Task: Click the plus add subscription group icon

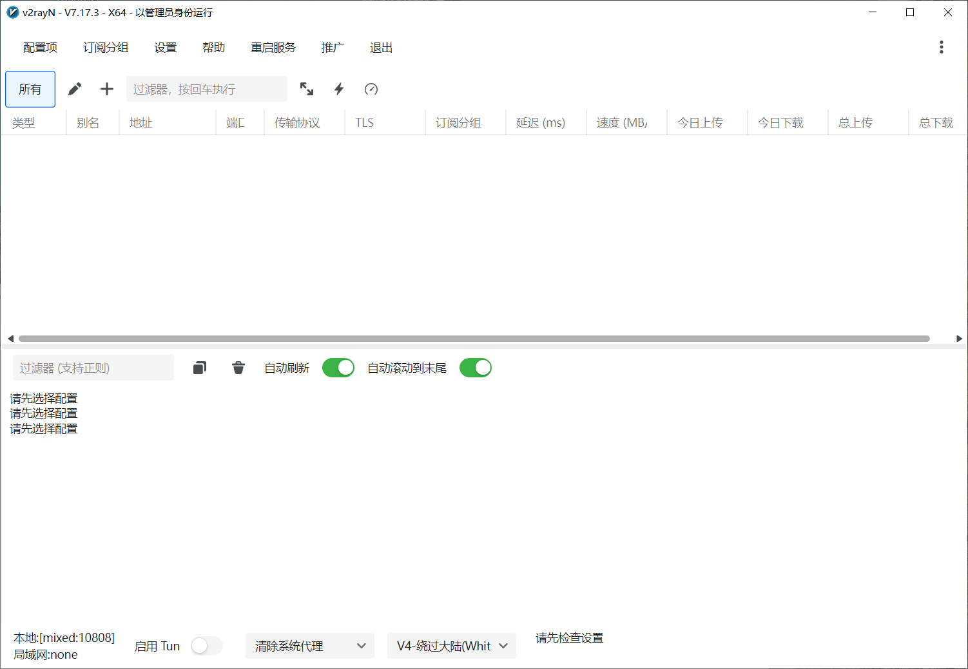Action: (x=107, y=89)
